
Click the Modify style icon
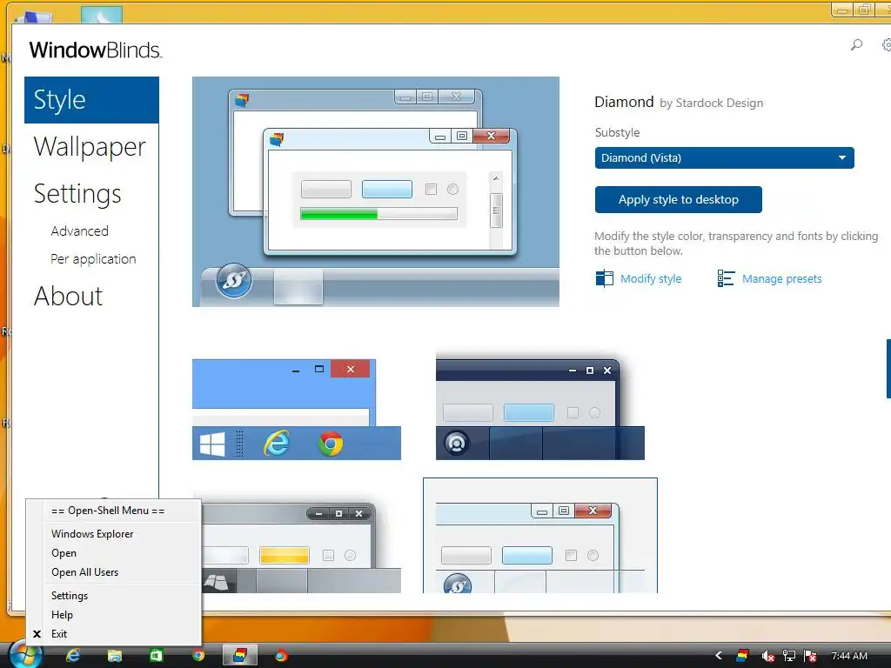604,278
